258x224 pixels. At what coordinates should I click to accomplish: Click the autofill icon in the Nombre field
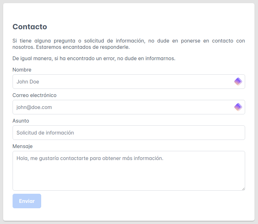pos(238,82)
